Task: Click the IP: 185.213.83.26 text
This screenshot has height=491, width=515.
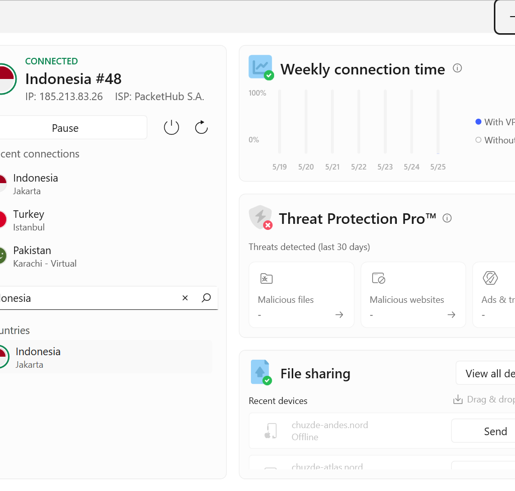Action: (64, 97)
